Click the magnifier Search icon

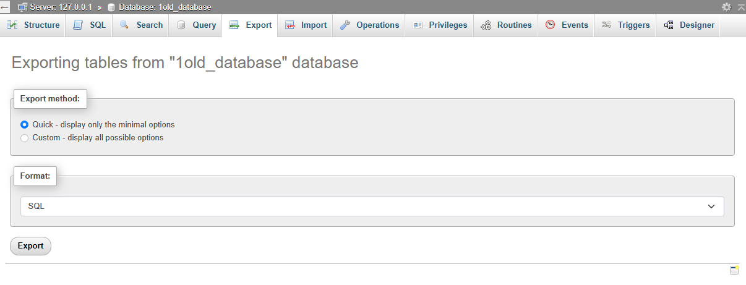point(124,25)
